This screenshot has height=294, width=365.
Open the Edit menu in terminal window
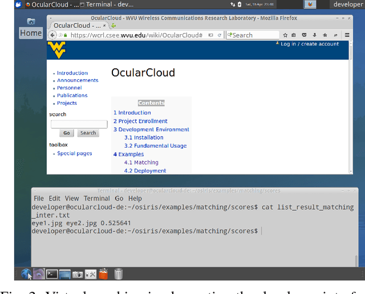pyautogui.click(x=54, y=198)
